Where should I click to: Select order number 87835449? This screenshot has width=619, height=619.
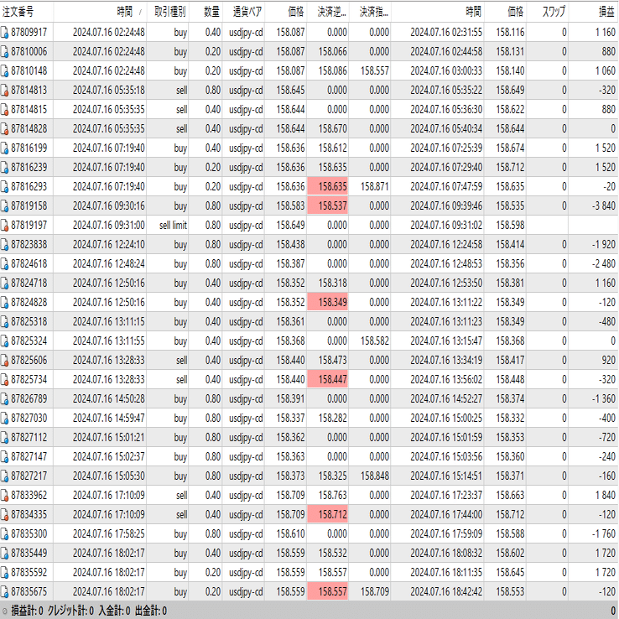point(29,553)
